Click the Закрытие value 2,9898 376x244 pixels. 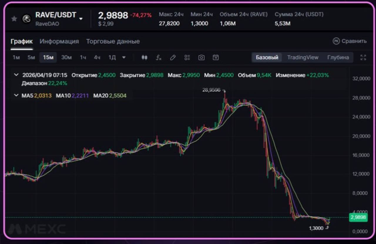tap(155, 75)
